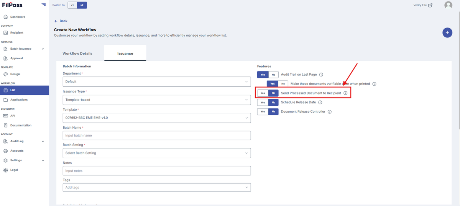Viewport: 460px width, 206px height.
Task: Set Schedule Release Date to No
Action: [x=273, y=102]
